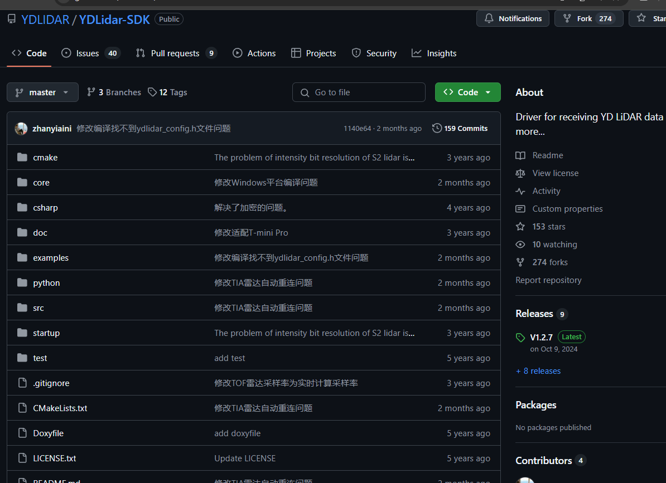Click the Doxyfile file icon
This screenshot has height=483, width=666.
click(x=22, y=433)
